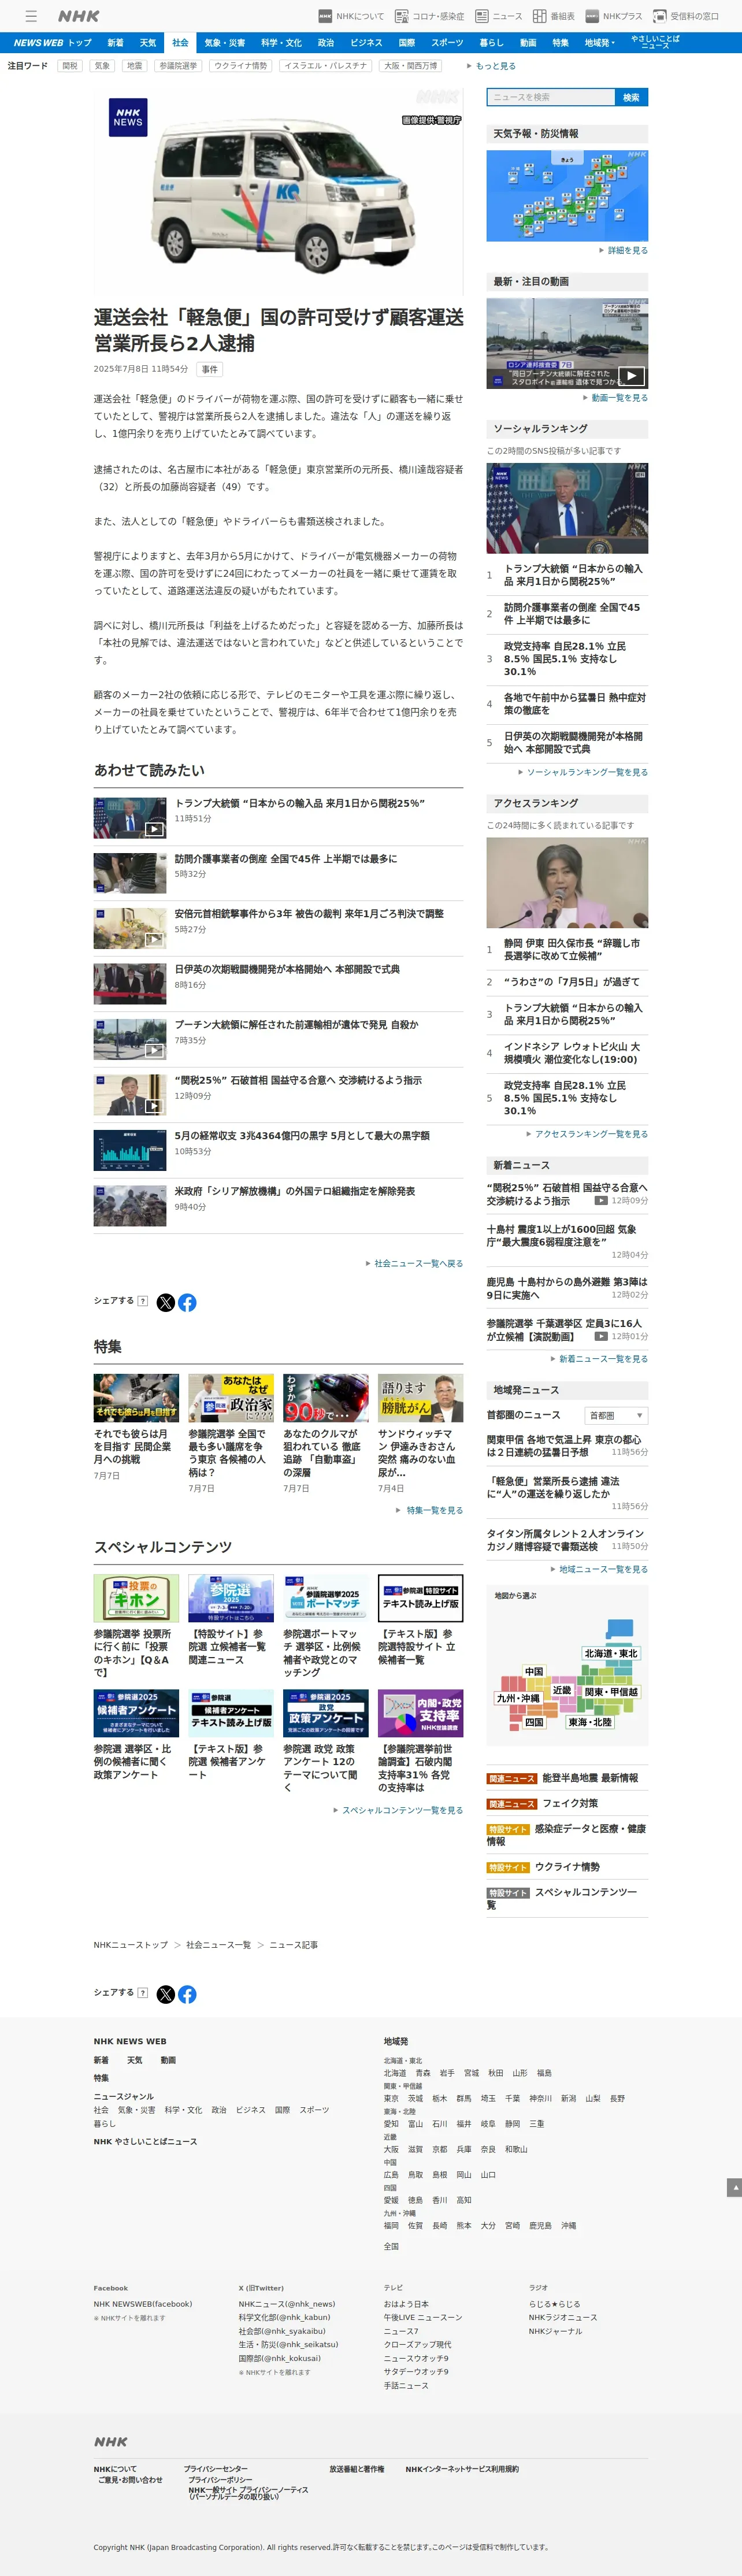Screen dimensions: 742x2576
Task: Open 訪問介護事業者の倒産 related article
Action: [x=285, y=859]
